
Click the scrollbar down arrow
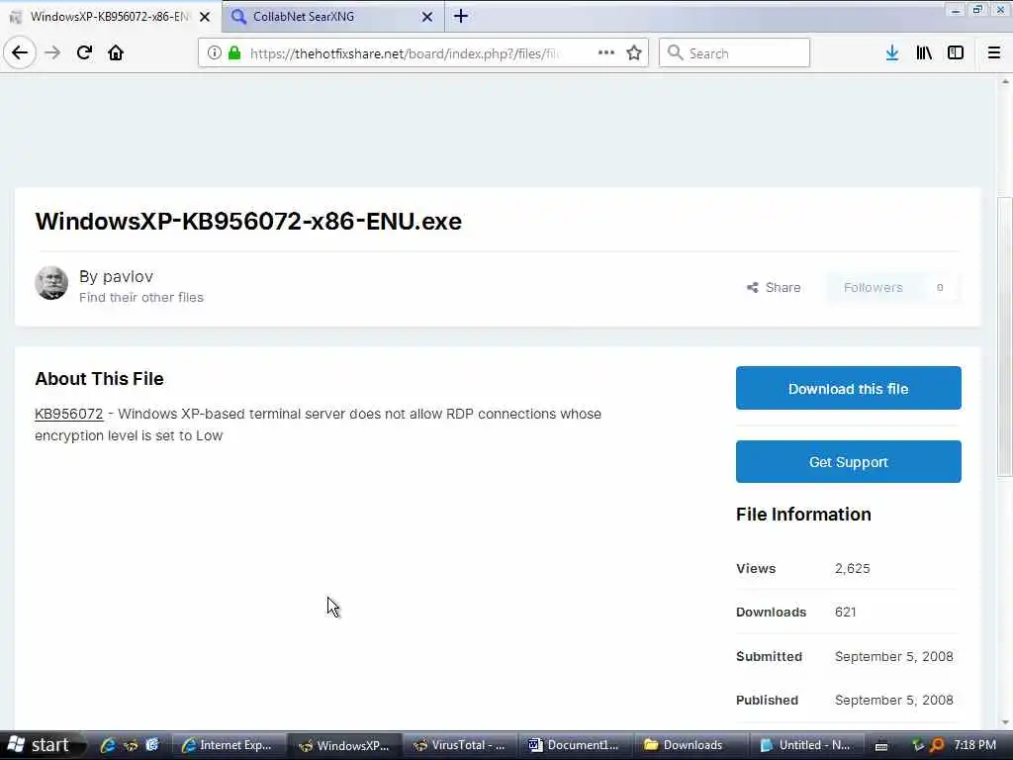[x=1005, y=722]
